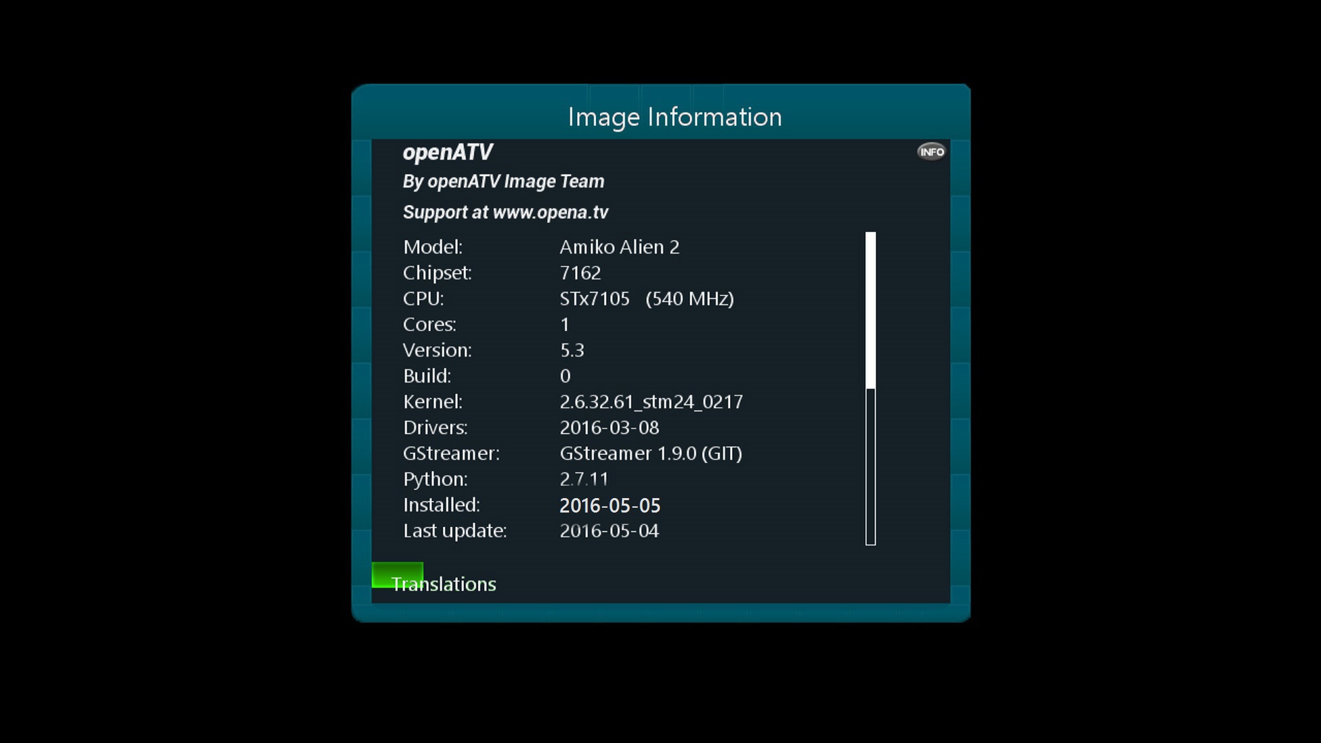This screenshot has height=743, width=1321.
Task: Click the Image Information title
Action: click(x=674, y=117)
